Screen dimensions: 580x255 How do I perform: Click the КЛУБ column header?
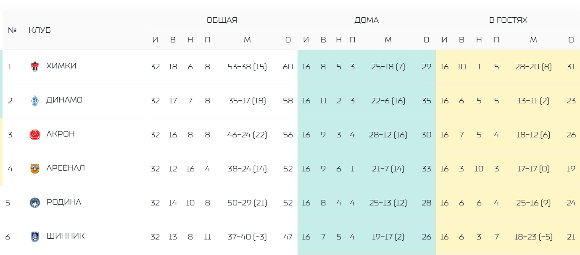tap(40, 30)
